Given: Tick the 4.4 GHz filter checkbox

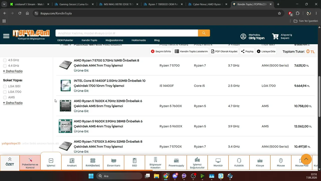Looking at the screenshot, I should [x=5, y=66].
